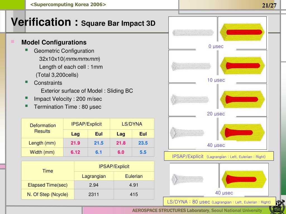The height and width of the screenshot is (214, 286).
Task: Click the Lagrangian column header
Action: [94, 176]
